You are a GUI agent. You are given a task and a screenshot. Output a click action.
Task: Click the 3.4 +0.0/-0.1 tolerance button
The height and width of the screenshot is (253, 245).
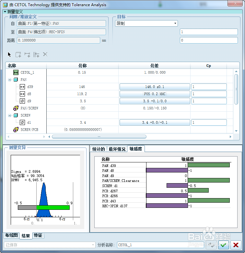pos(155,122)
